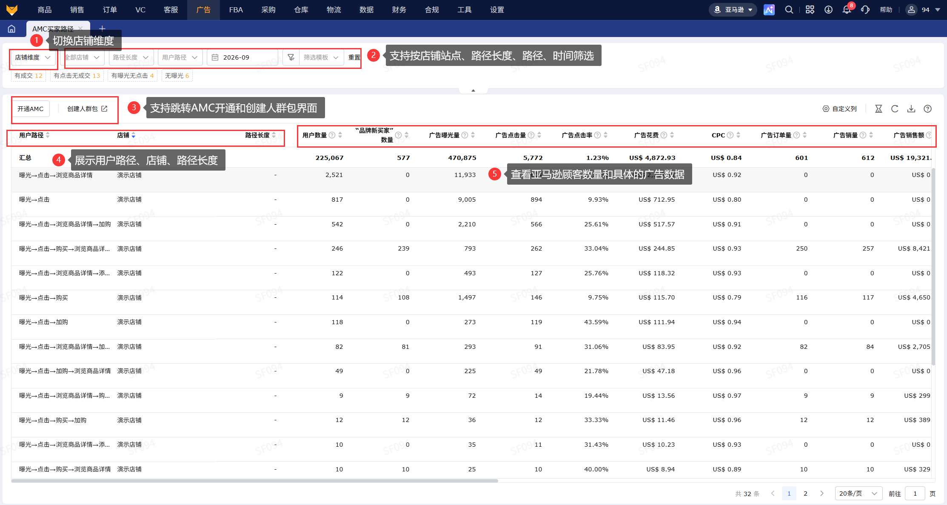Open the 20条/页 page size dropdown

858,494
